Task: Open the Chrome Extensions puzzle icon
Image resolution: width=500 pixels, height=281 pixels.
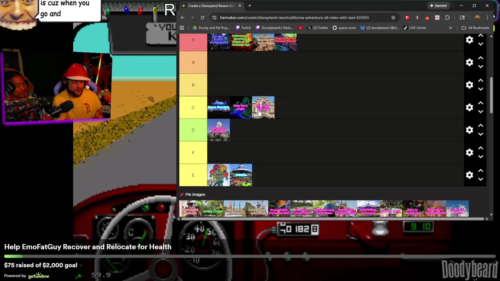Action: pyautogui.click(x=447, y=18)
